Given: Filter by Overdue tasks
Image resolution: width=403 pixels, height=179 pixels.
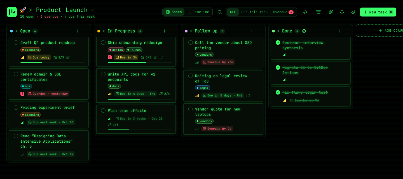Looking at the screenshot, I should (283, 12).
